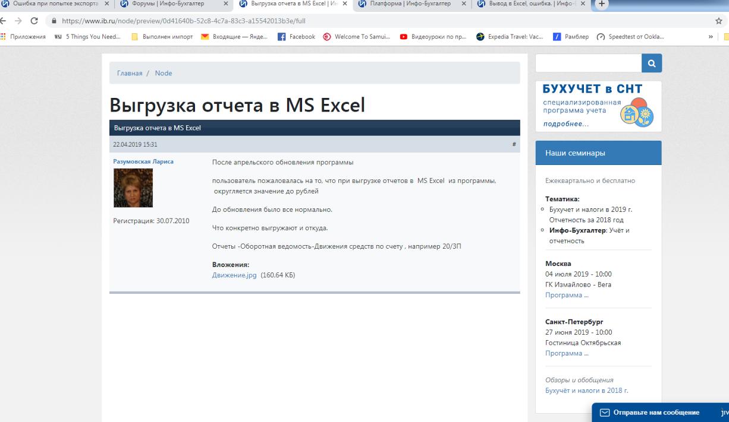Open the Рамблер bookmark
The image size is (729, 422).
point(570,37)
